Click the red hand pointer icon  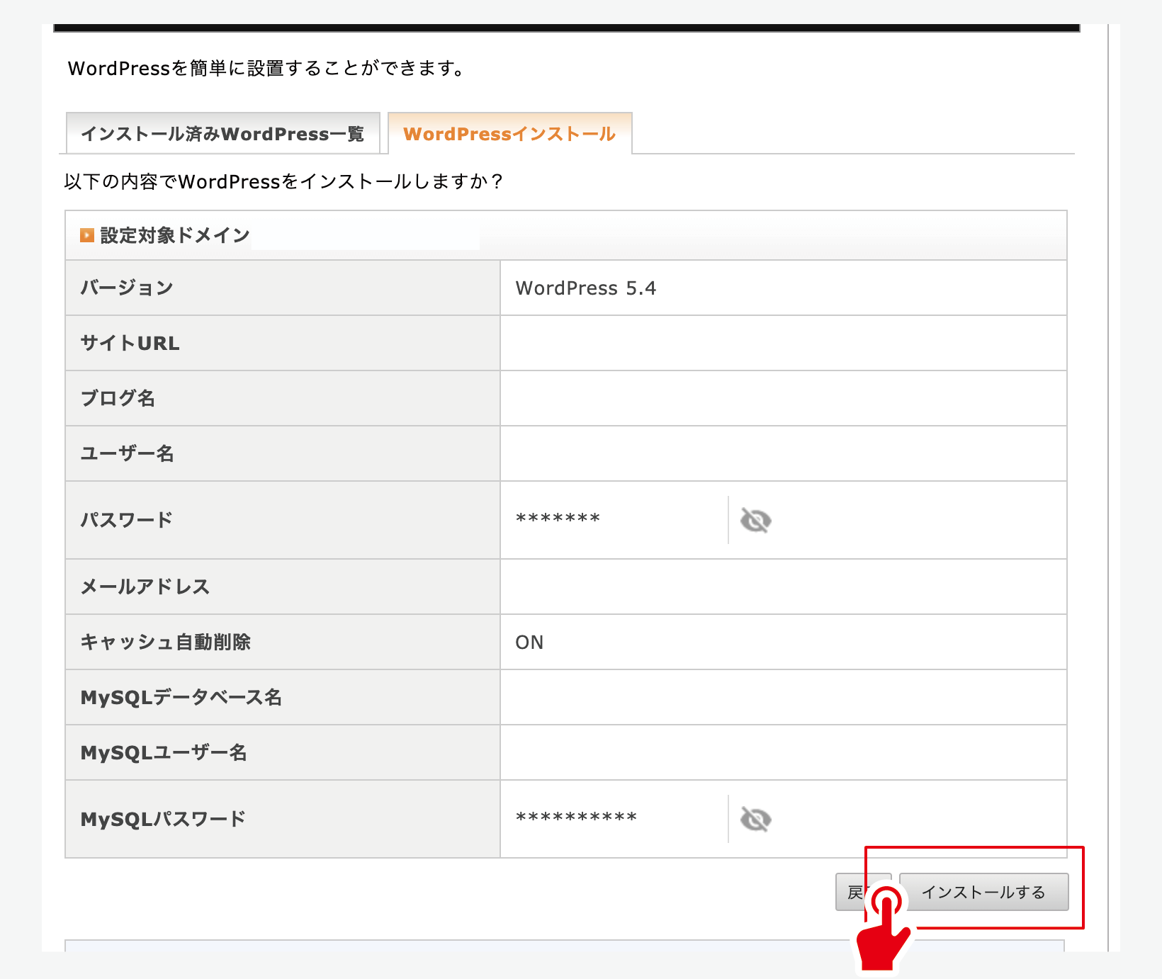click(x=883, y=928)
